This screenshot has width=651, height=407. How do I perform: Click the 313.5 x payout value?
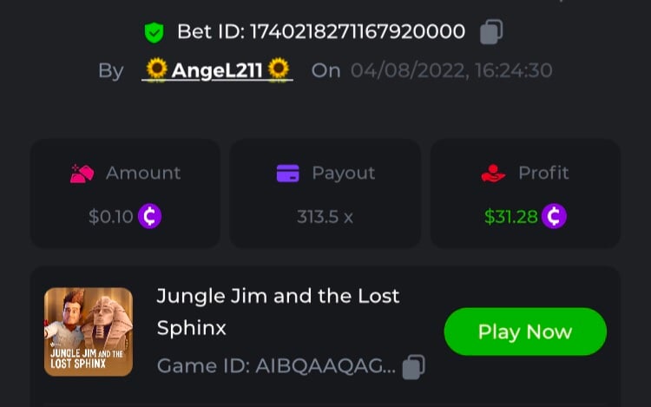pyautogui.click(x=325, y=217)
